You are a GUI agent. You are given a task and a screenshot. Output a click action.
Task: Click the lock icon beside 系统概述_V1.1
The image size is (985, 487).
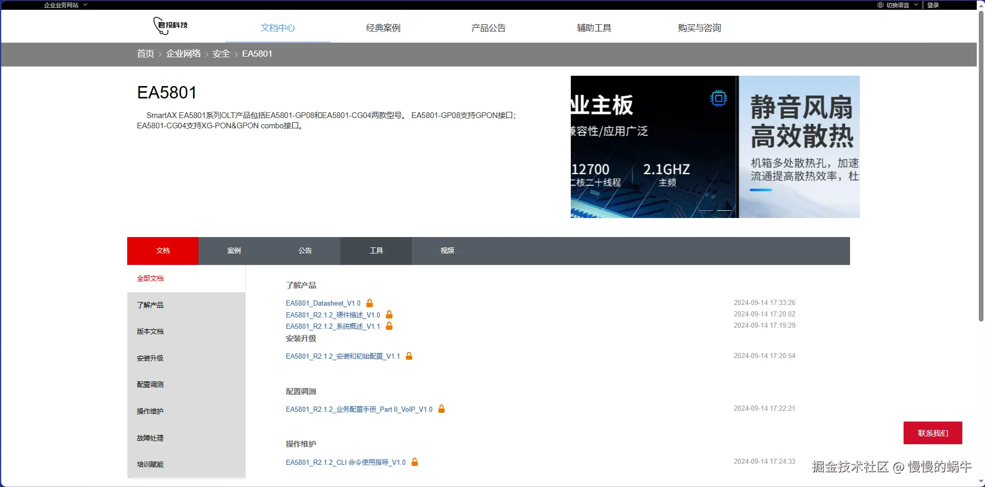(389, 326)
